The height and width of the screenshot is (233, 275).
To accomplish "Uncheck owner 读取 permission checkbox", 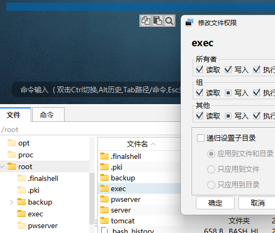I will pos(200,70).
